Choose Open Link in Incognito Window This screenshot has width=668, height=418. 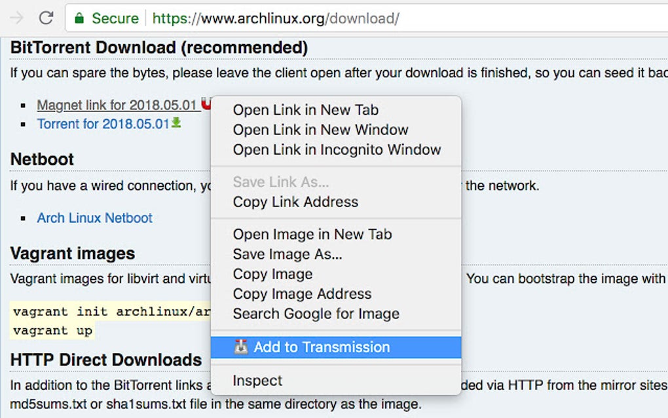[x=337, y=149]
